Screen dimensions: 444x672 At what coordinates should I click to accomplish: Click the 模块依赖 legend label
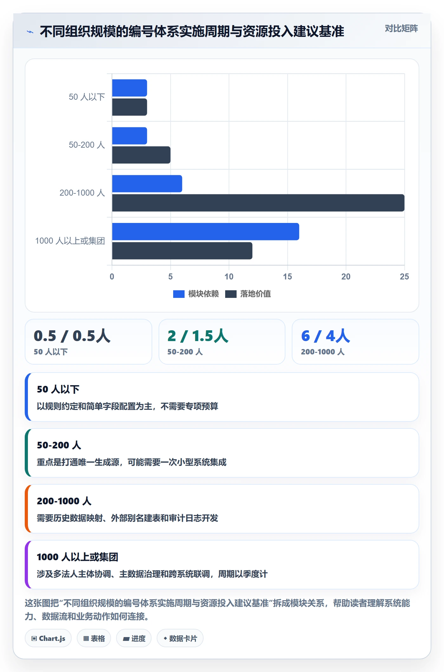click(x=203, y=294)
